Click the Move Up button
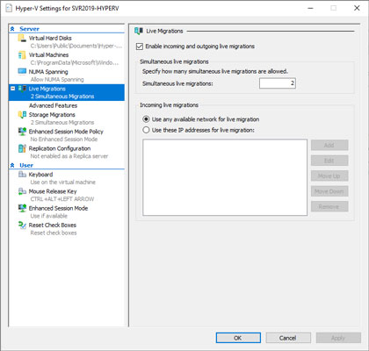Image resolution: width=369 pixels, height=351 pixels. click(329, 175)
